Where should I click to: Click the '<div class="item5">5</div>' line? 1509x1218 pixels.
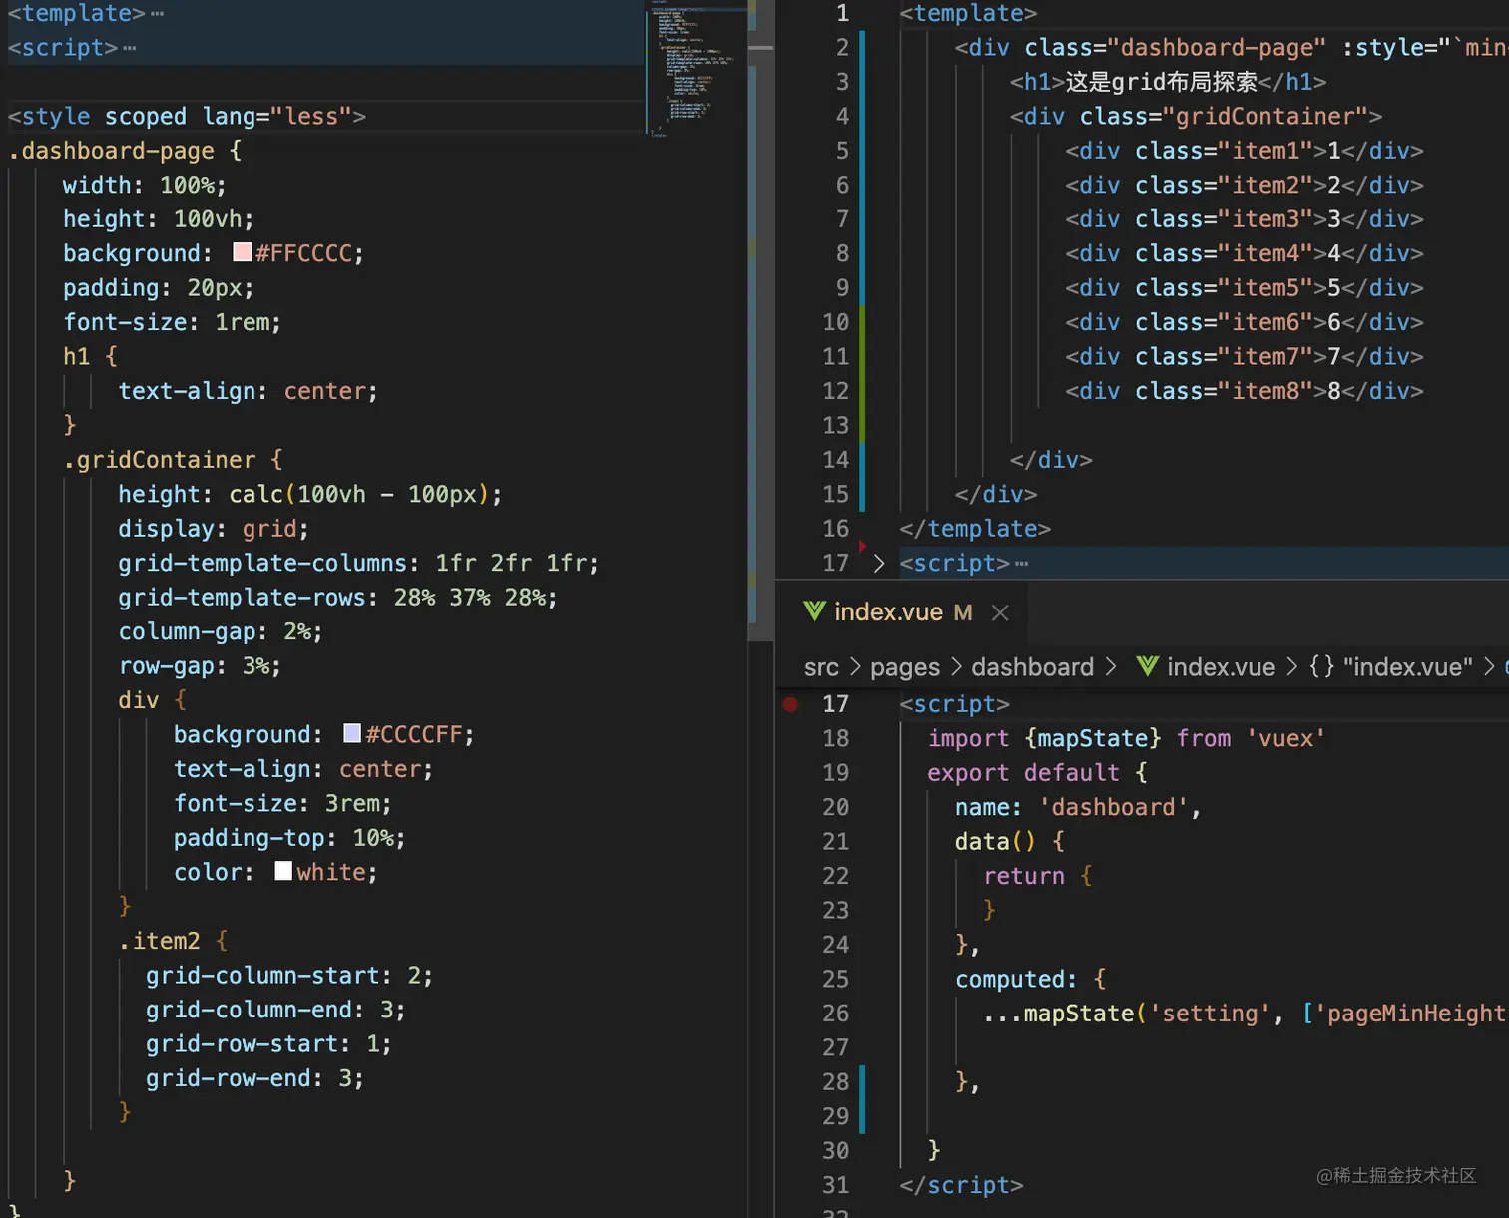1244,288
